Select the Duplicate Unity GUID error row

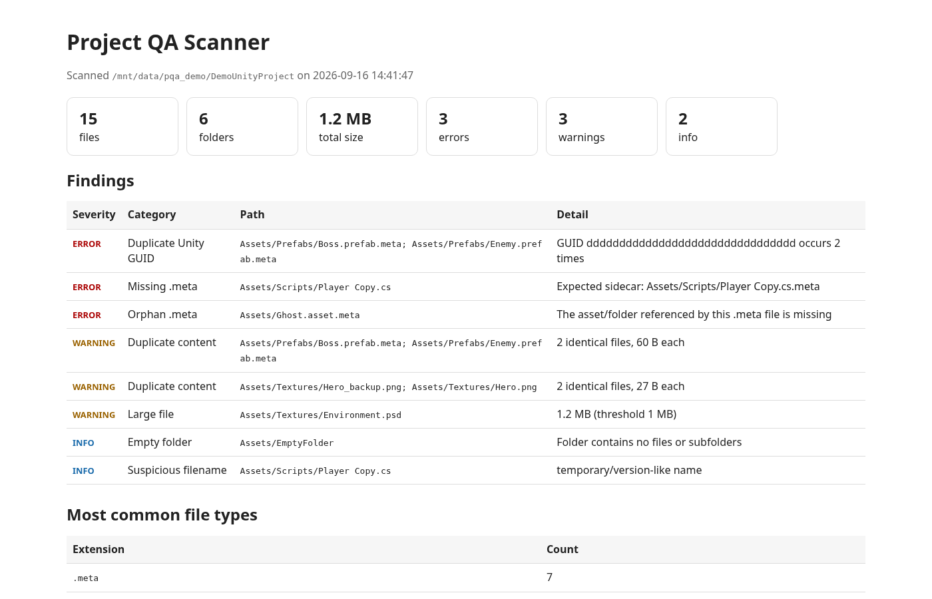(466, 251)
